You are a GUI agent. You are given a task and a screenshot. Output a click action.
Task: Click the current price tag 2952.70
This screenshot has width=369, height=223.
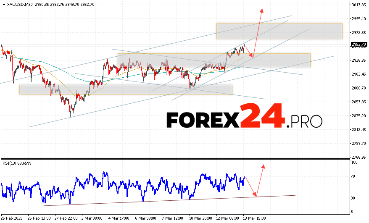358,44
